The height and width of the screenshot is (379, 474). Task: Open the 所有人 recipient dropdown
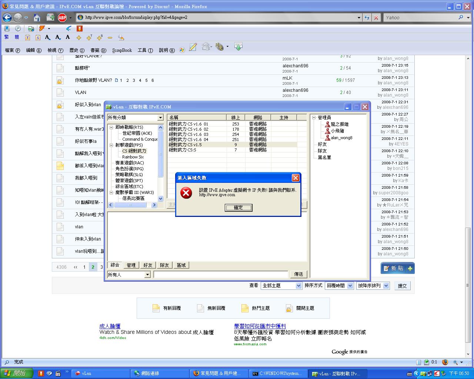pos(147,275)
